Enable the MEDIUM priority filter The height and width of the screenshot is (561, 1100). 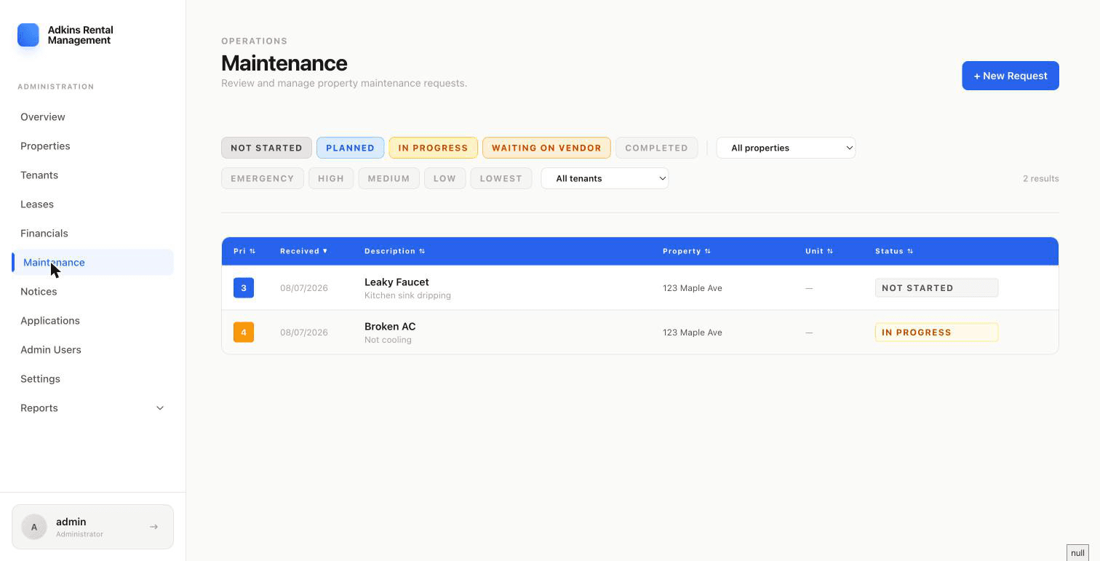(x=388, y=178)
